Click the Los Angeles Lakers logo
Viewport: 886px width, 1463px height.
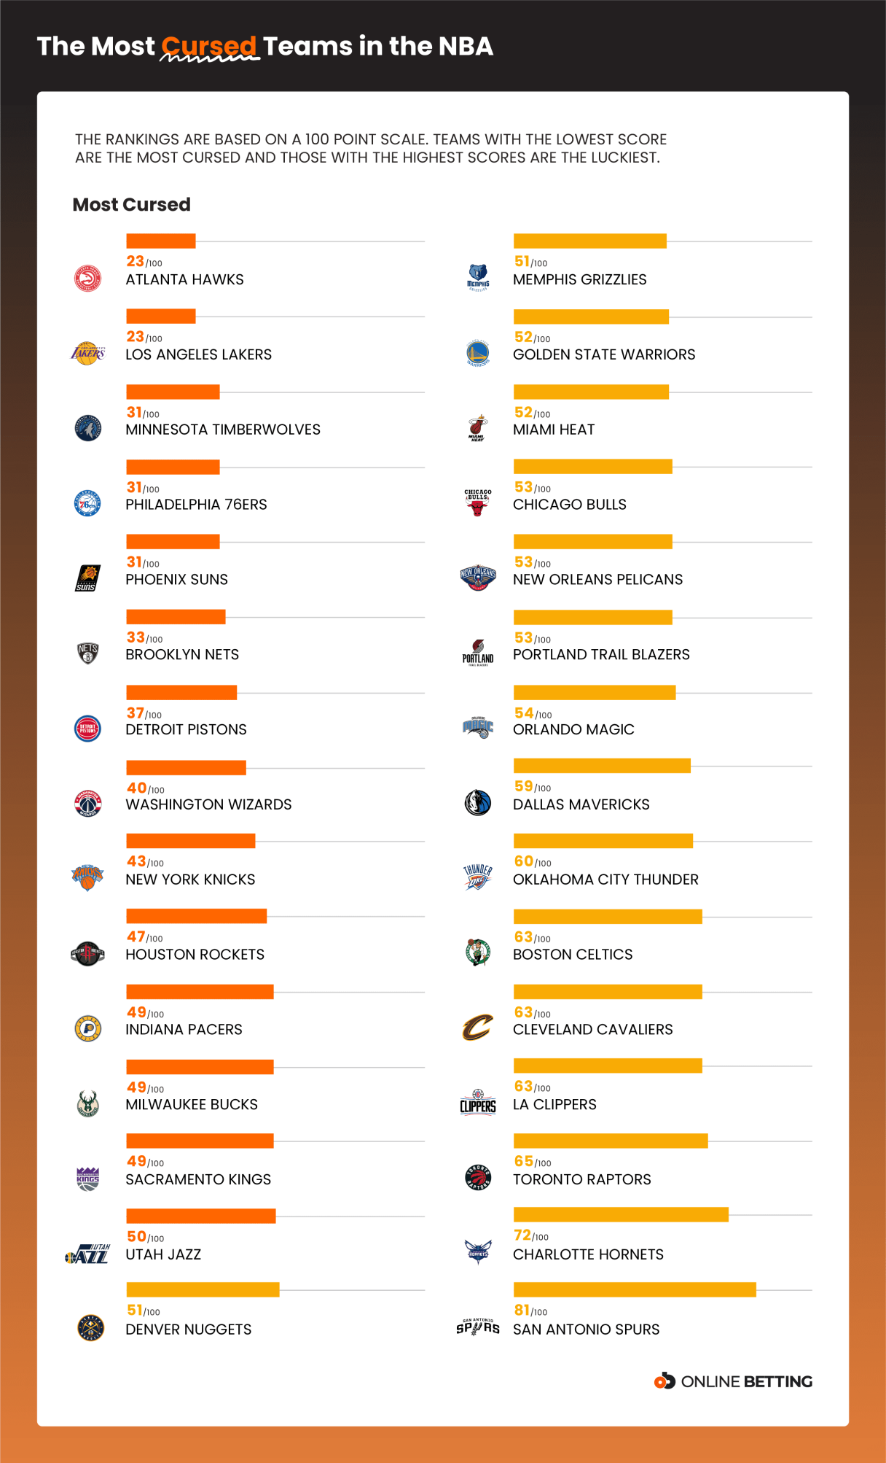tap(87, 353)
